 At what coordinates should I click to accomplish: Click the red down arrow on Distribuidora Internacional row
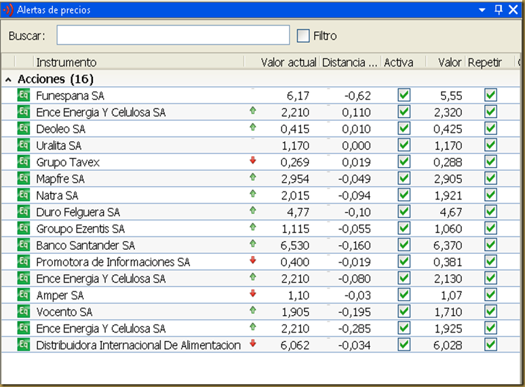[253, 344]
